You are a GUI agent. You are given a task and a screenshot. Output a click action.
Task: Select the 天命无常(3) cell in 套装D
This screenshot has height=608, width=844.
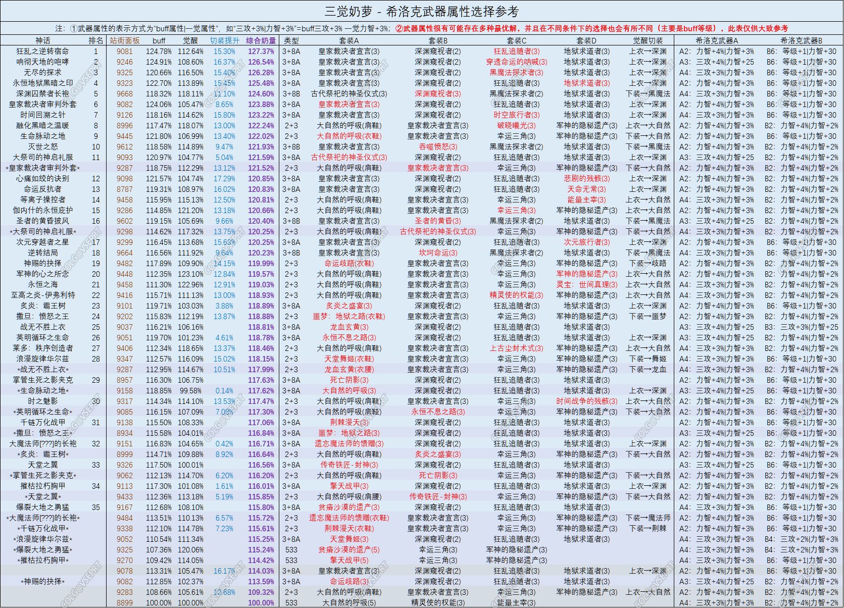click(x=586, y=189)
